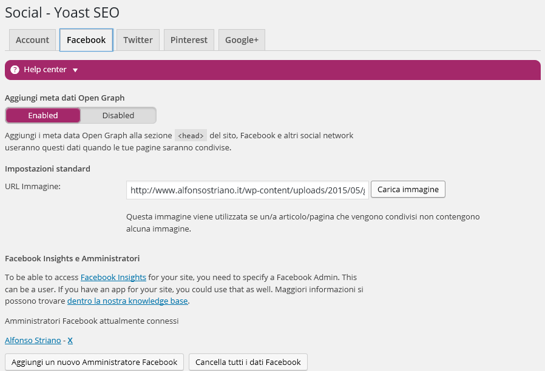Switch to the Facebook tab
This screenshot has width=545, height=371.
point(86,40)
